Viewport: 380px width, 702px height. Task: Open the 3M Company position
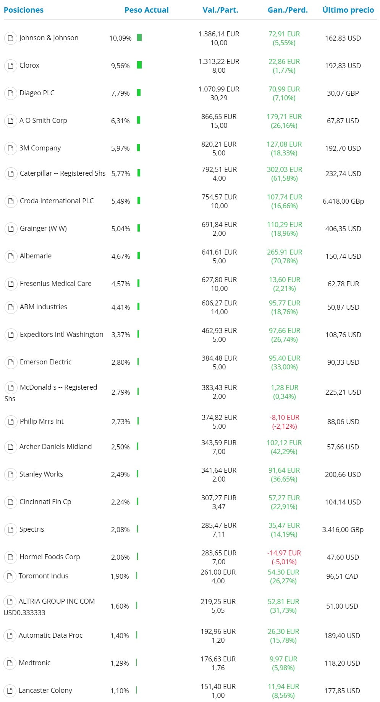pyautogui.click(x=40, y=148)
